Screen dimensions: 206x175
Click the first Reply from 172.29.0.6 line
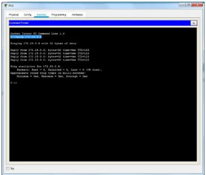pos(49,50)
